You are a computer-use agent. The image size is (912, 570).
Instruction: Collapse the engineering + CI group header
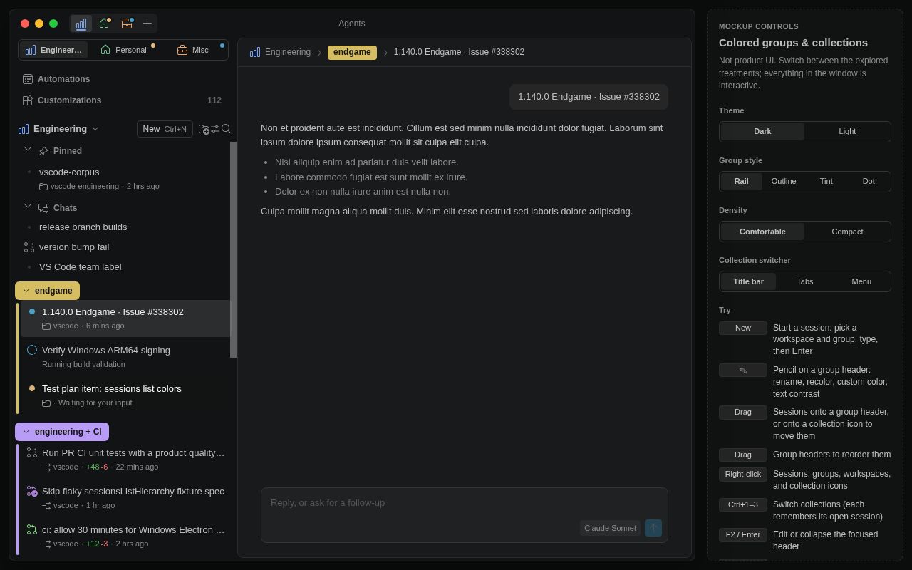coord(62,432)
